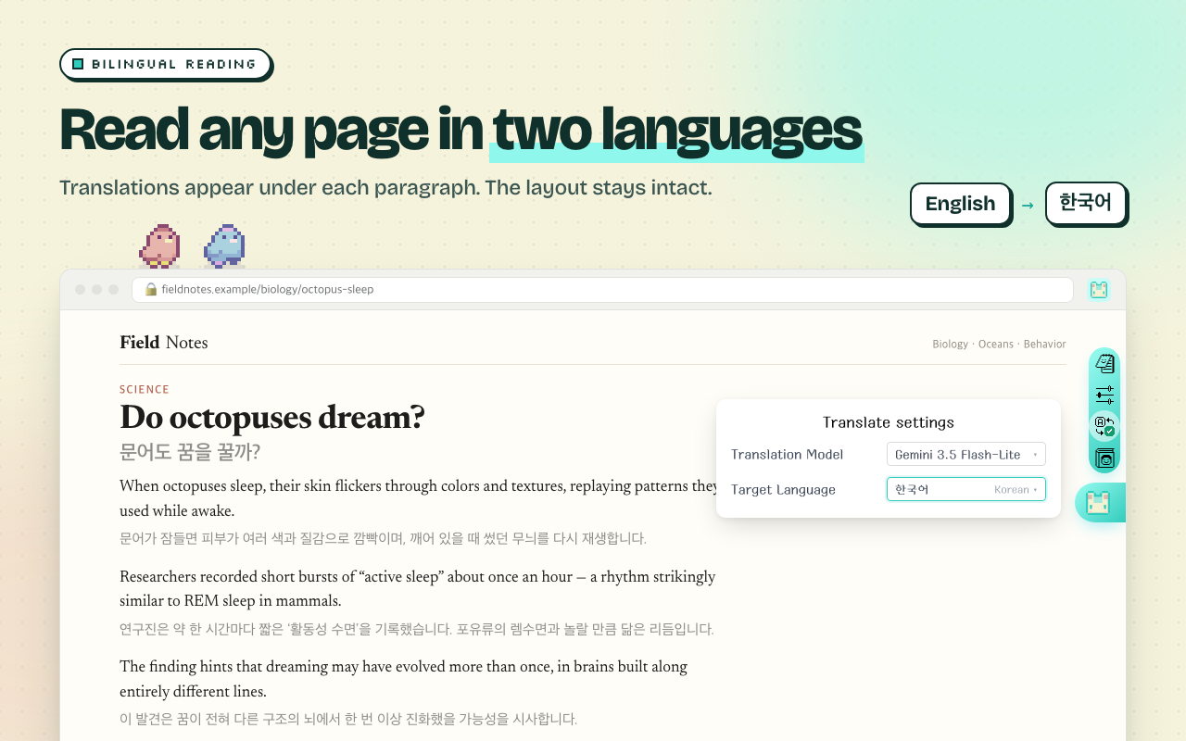Click the pink pixel bird
This screenshot has height=741, width=1186.
tap(159, 245)
